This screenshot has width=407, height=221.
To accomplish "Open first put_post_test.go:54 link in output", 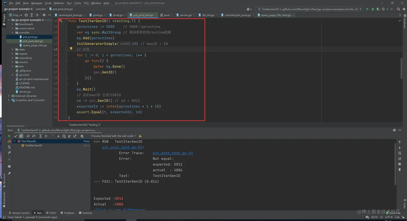I will point(122,147).
